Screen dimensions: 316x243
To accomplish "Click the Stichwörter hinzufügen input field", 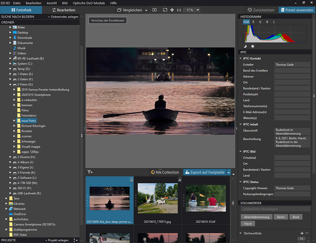I will click(x=275, y=210).
